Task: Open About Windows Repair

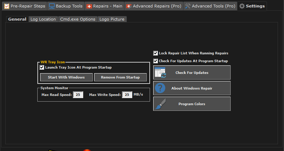Action: click(192, 88)
